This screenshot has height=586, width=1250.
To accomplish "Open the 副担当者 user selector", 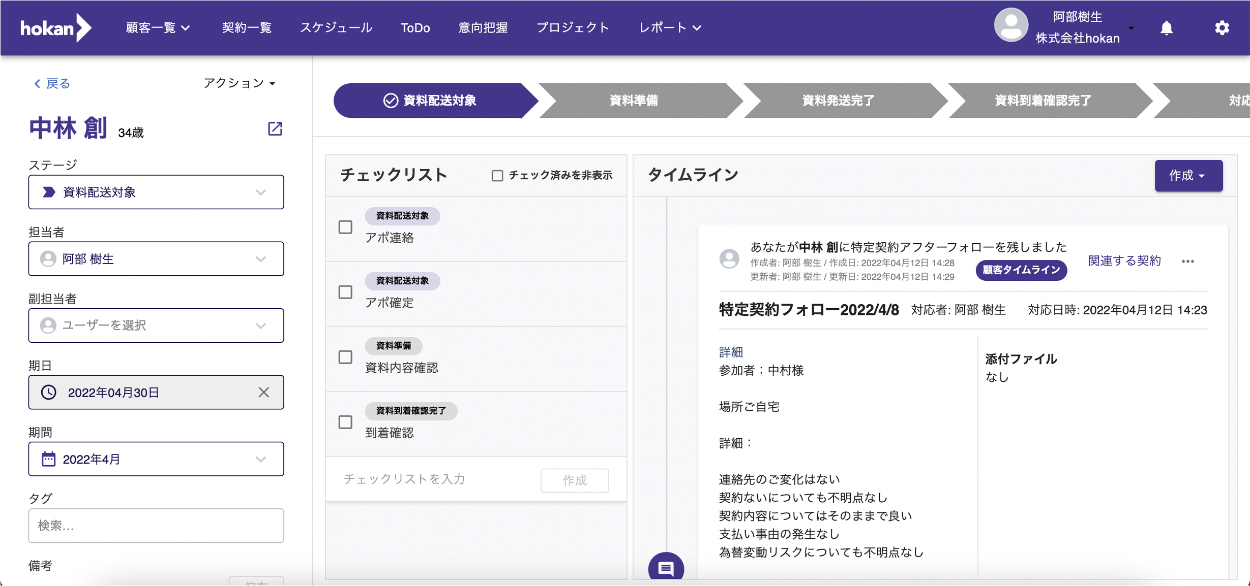I will click(x=156, y=325).
